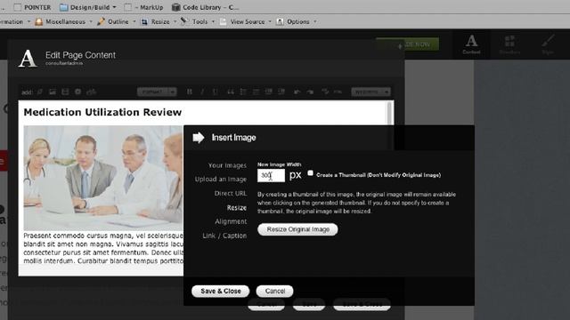
Task: Click Save & Close in Insert Image dialog
Action: pos(221,291)
